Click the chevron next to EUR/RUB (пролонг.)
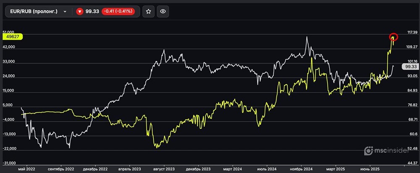 tap(65, 11)
